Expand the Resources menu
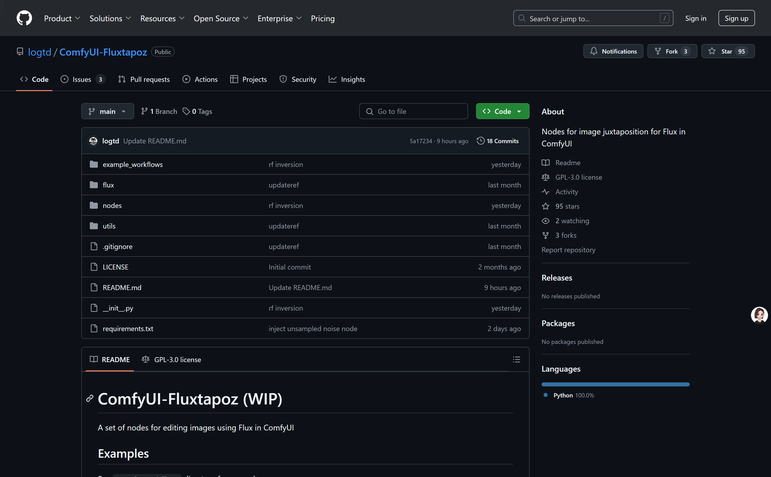The width and height of the screenshot is (771, 477). tap(162, 18)
